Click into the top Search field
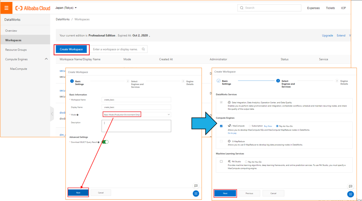362x201 pixels. coord(269,8)
